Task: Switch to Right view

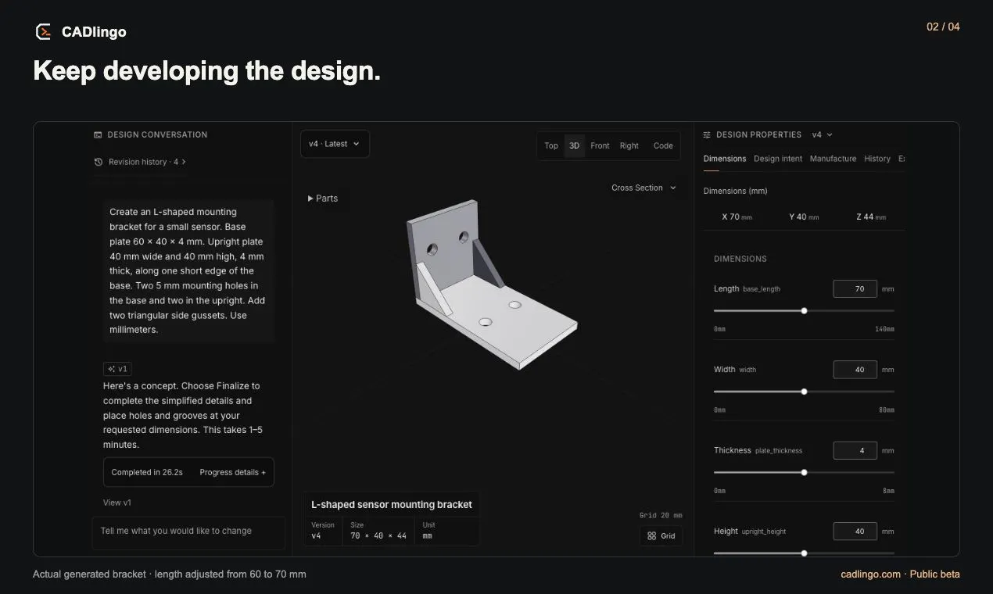Action: [x=629, y=145]
